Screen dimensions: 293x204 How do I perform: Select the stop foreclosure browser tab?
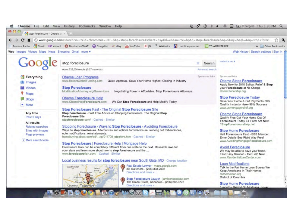coord(45,34)
